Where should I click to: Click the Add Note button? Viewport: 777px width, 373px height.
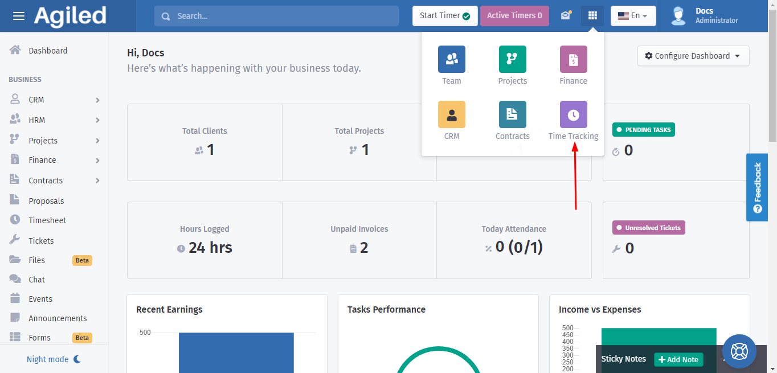coord(678,359)
